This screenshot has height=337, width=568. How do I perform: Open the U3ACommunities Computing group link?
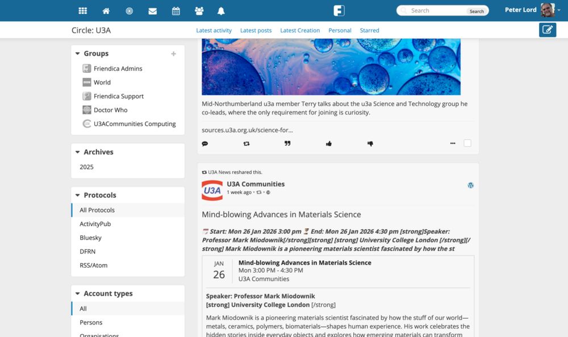click(135, 124)
